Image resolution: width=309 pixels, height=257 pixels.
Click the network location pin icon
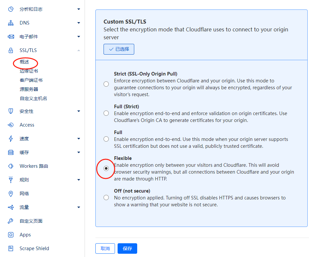coord(11,194)
